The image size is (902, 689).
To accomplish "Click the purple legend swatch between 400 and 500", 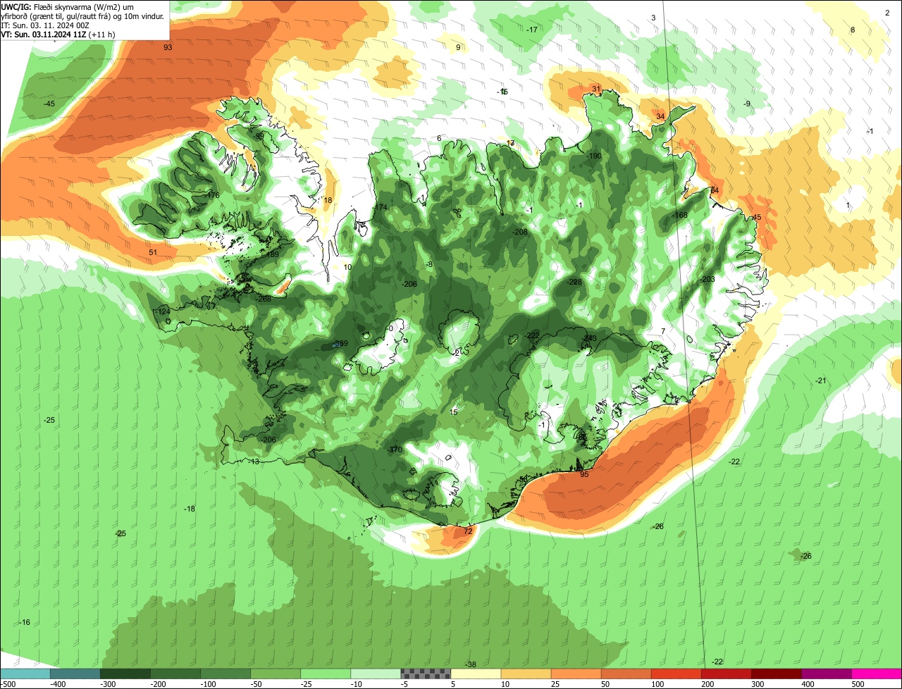I will tap(827, 674).
